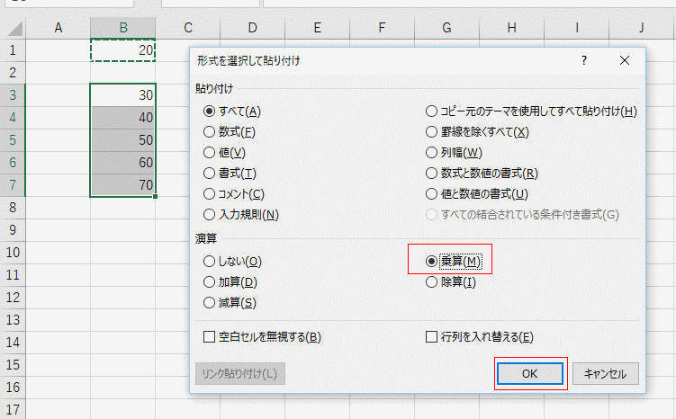Choose the 減算(S) operation
676x419 pixels.
pos(210,303)
